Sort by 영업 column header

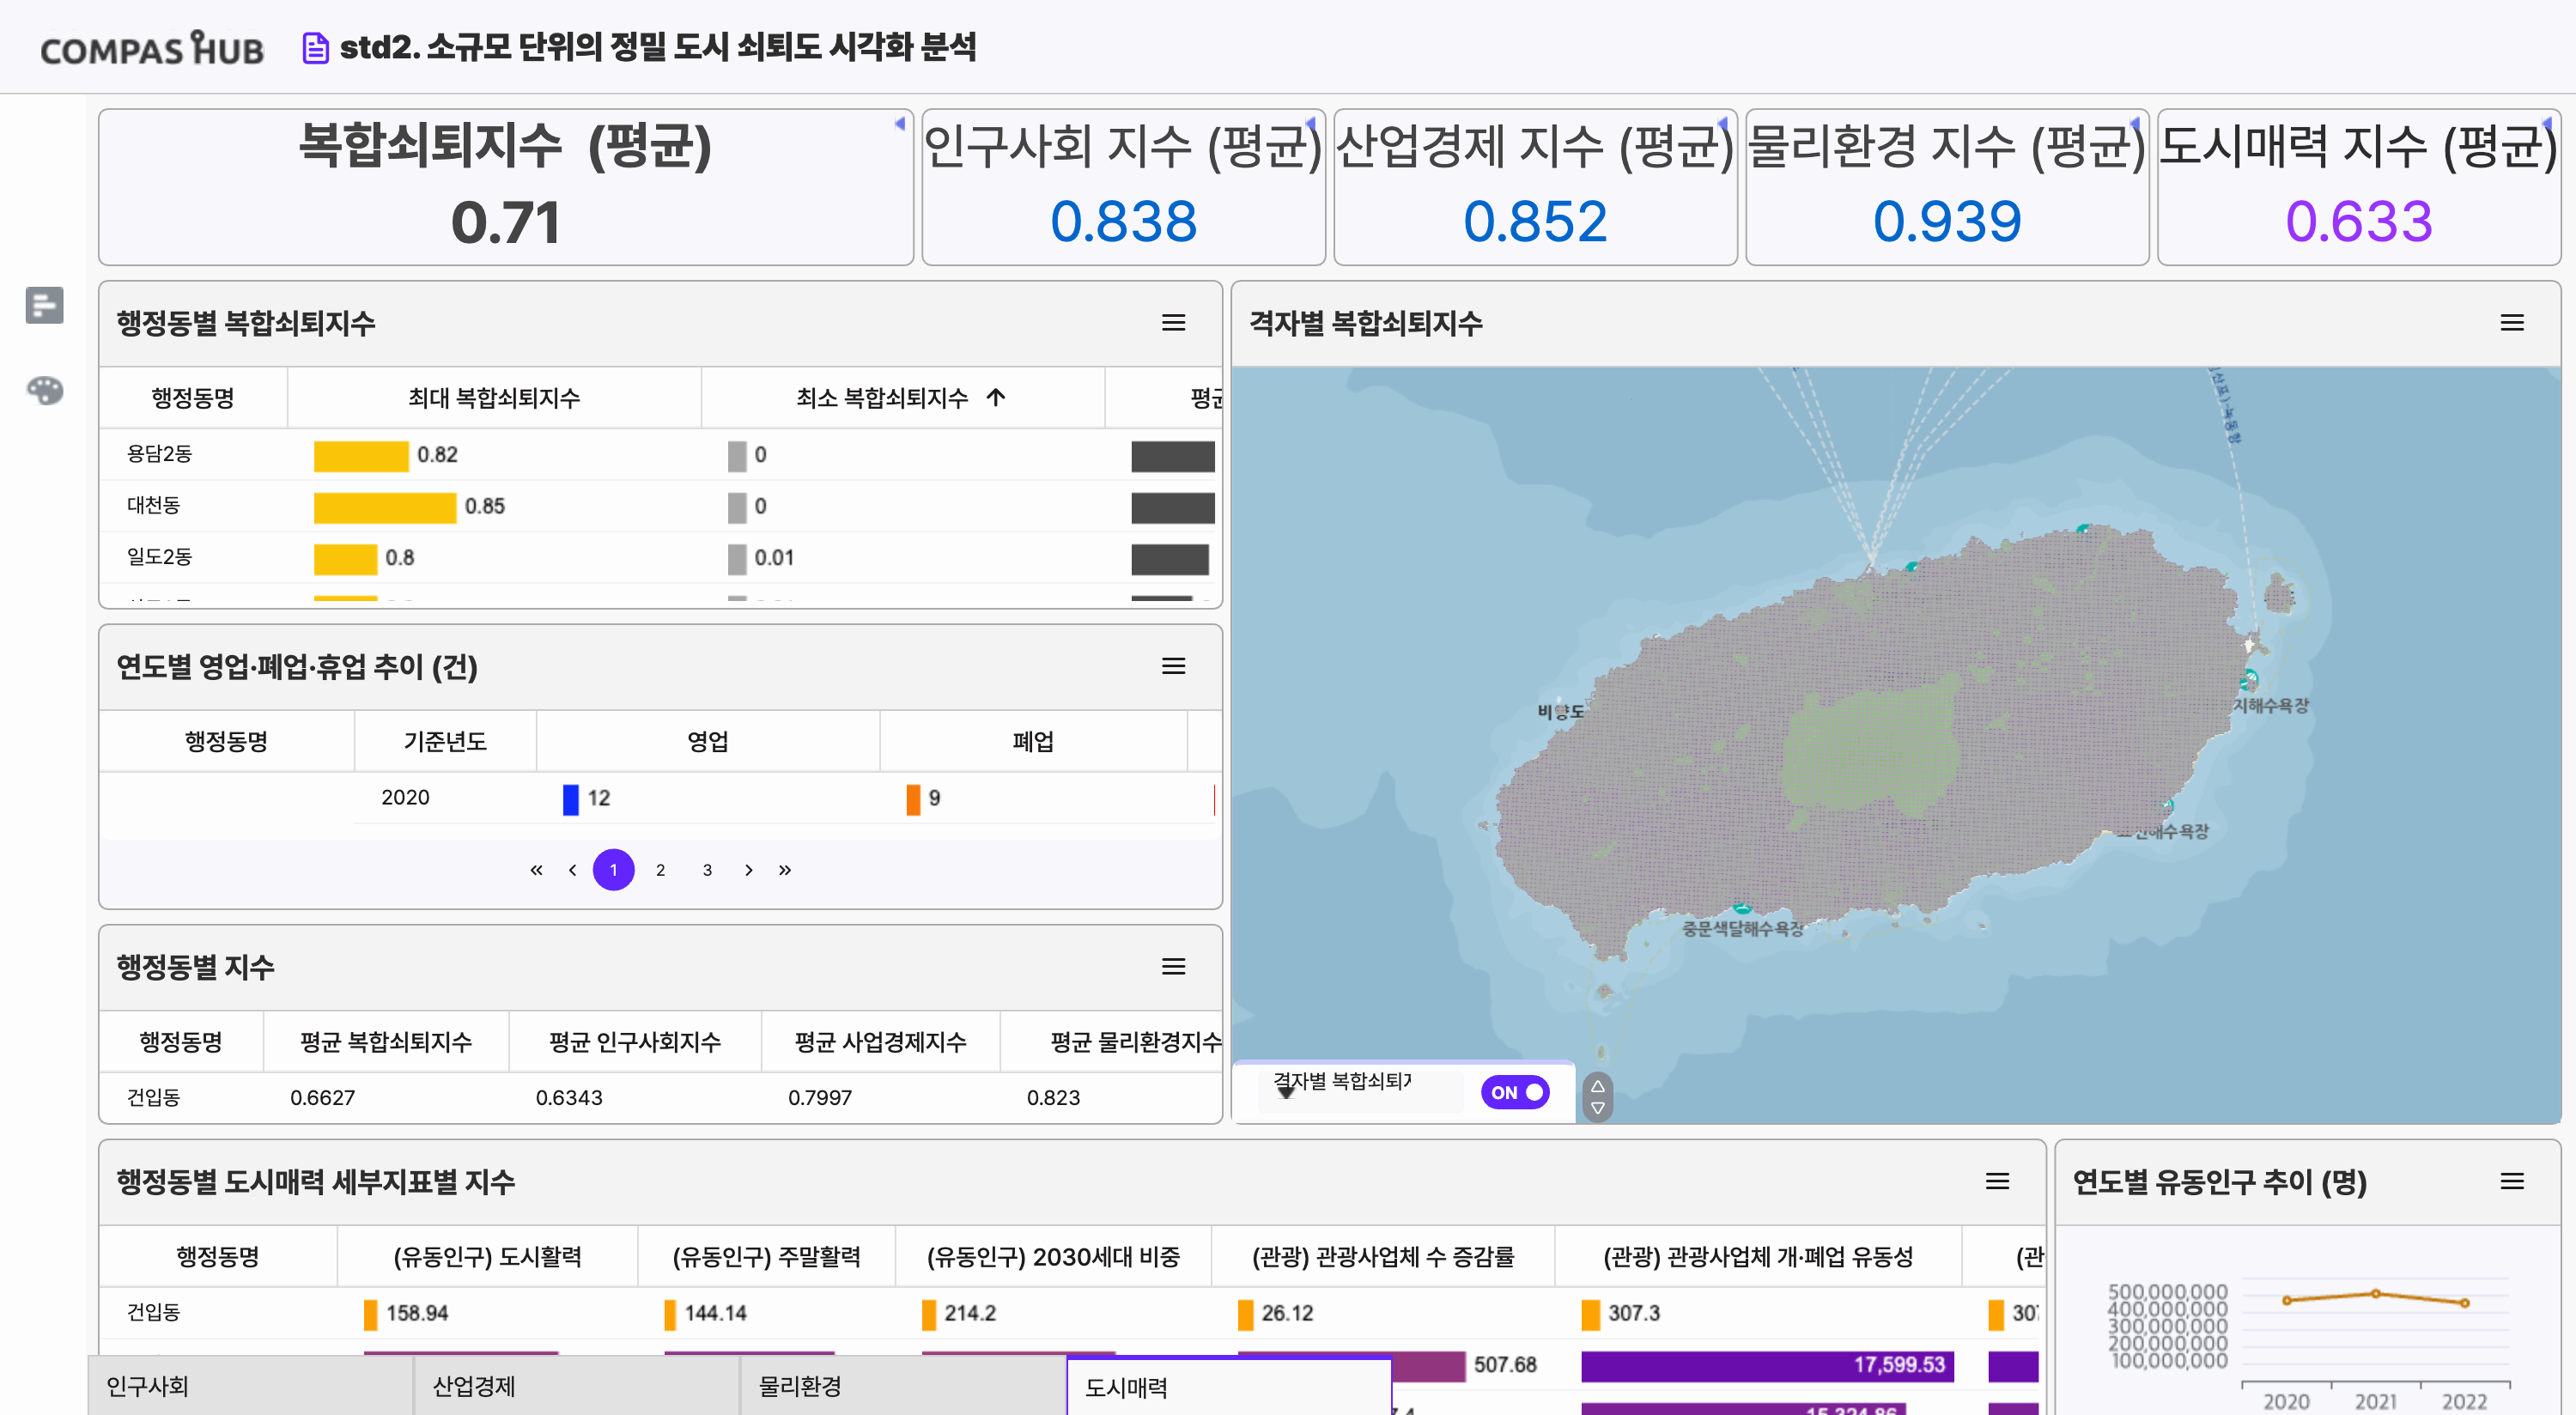click(708, 741)
